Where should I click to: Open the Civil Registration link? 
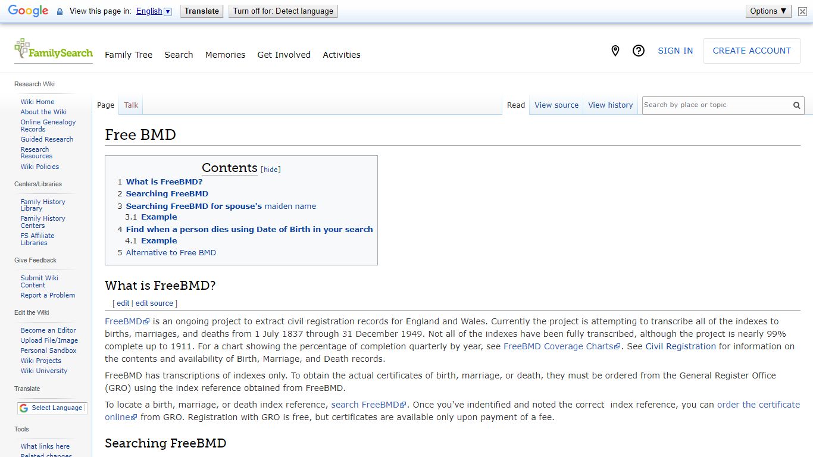point(681,346)
